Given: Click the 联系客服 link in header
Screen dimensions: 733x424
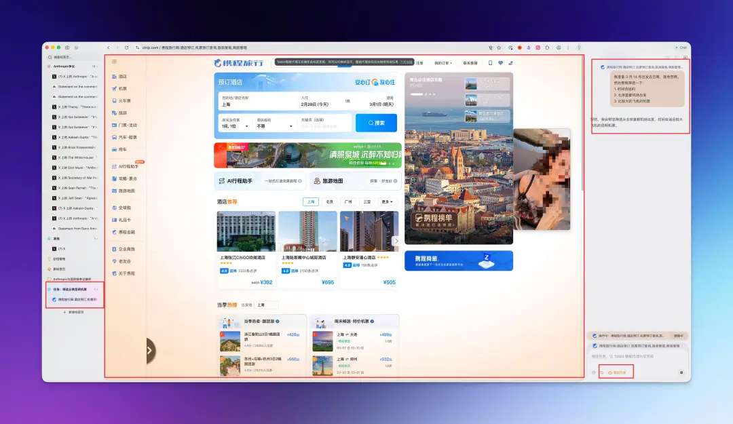Looking at the screenshot, I should pyautogui.click(x=470, y=63).
